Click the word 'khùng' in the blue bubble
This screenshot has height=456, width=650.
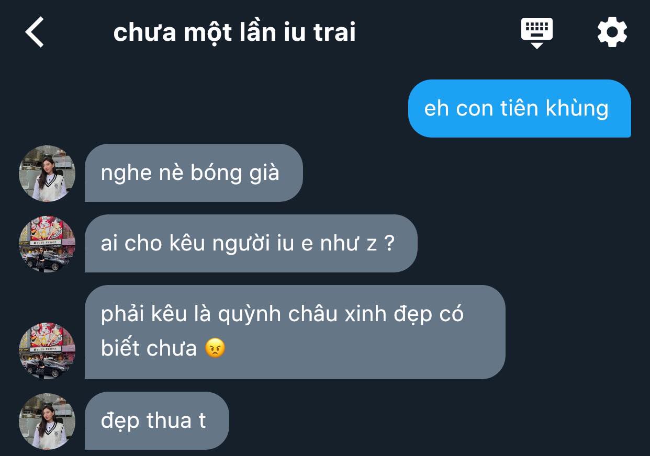pyautogui.click(x=577, y=109)
